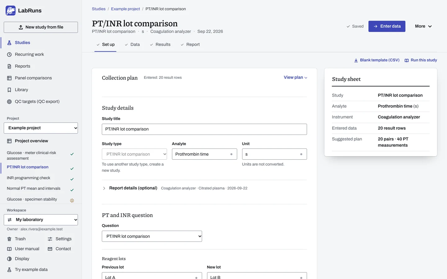
Task: Click the Previous lot field Lot A
Action: click(152, 276)
